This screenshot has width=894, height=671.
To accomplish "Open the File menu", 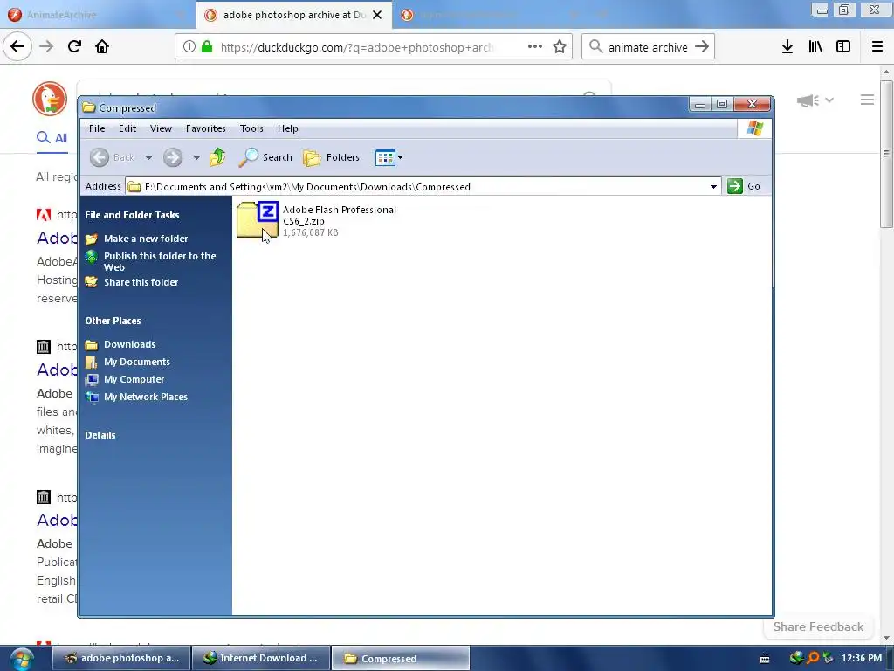I will 97,128.
